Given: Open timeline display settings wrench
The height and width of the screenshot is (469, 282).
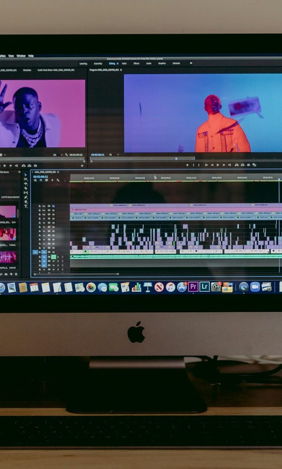Looking at the screenshot, I should pos(58,180).
